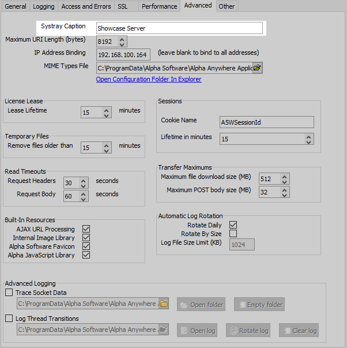347x348 pixels.
Task: Click the Maximum URI Length value field
Action: [107, 42]
